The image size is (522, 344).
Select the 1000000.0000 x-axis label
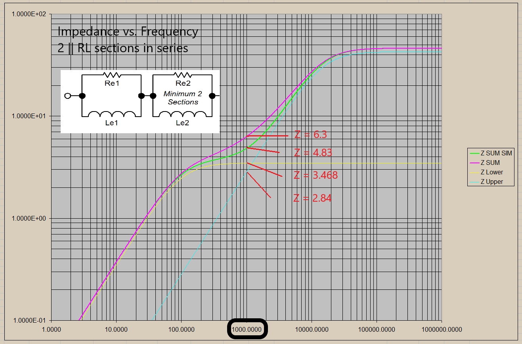pos(442,329)
